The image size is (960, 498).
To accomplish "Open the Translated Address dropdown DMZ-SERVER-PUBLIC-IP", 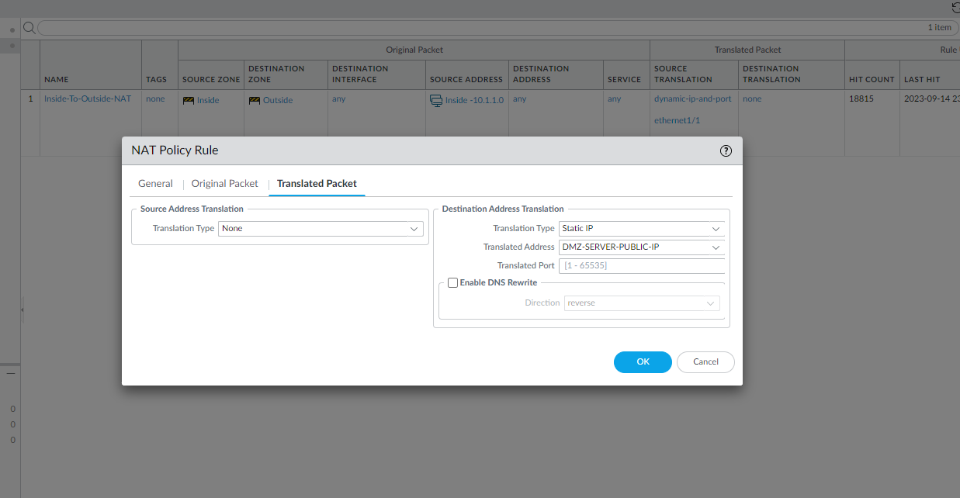I will tap(642, 247).
